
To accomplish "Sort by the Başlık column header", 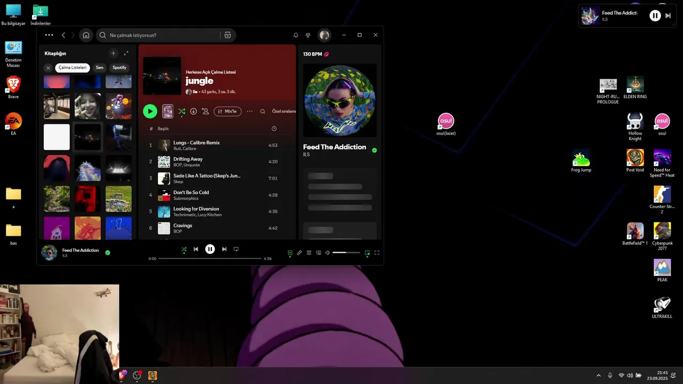I will [x=163, y=129].
